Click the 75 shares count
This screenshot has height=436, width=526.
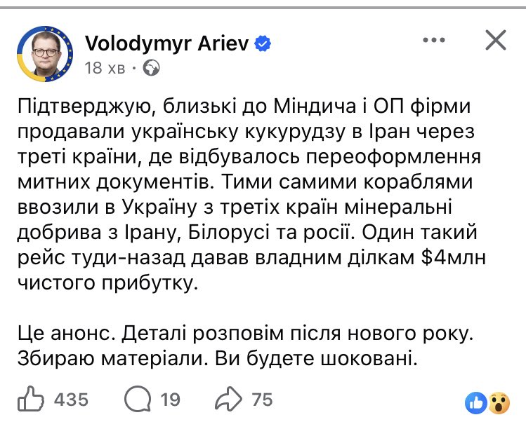coord(262,400)
